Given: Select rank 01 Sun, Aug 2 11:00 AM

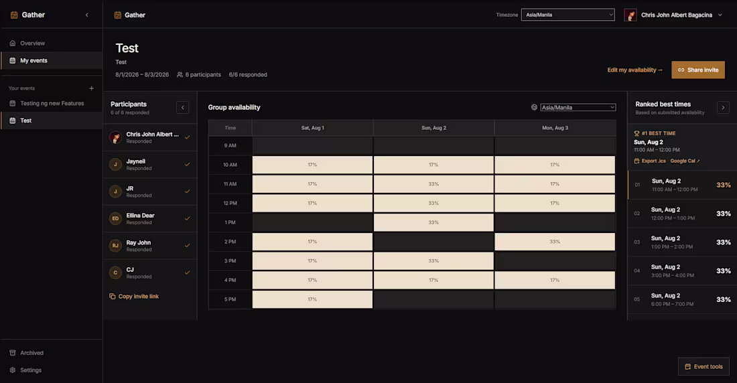Looking at the screenshot, I should coord(683,185).
